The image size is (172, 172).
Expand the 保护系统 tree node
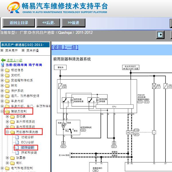coord(2,91)
